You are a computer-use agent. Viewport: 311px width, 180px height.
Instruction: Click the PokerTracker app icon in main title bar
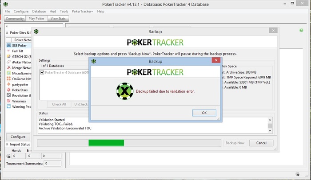pos(5,4)
